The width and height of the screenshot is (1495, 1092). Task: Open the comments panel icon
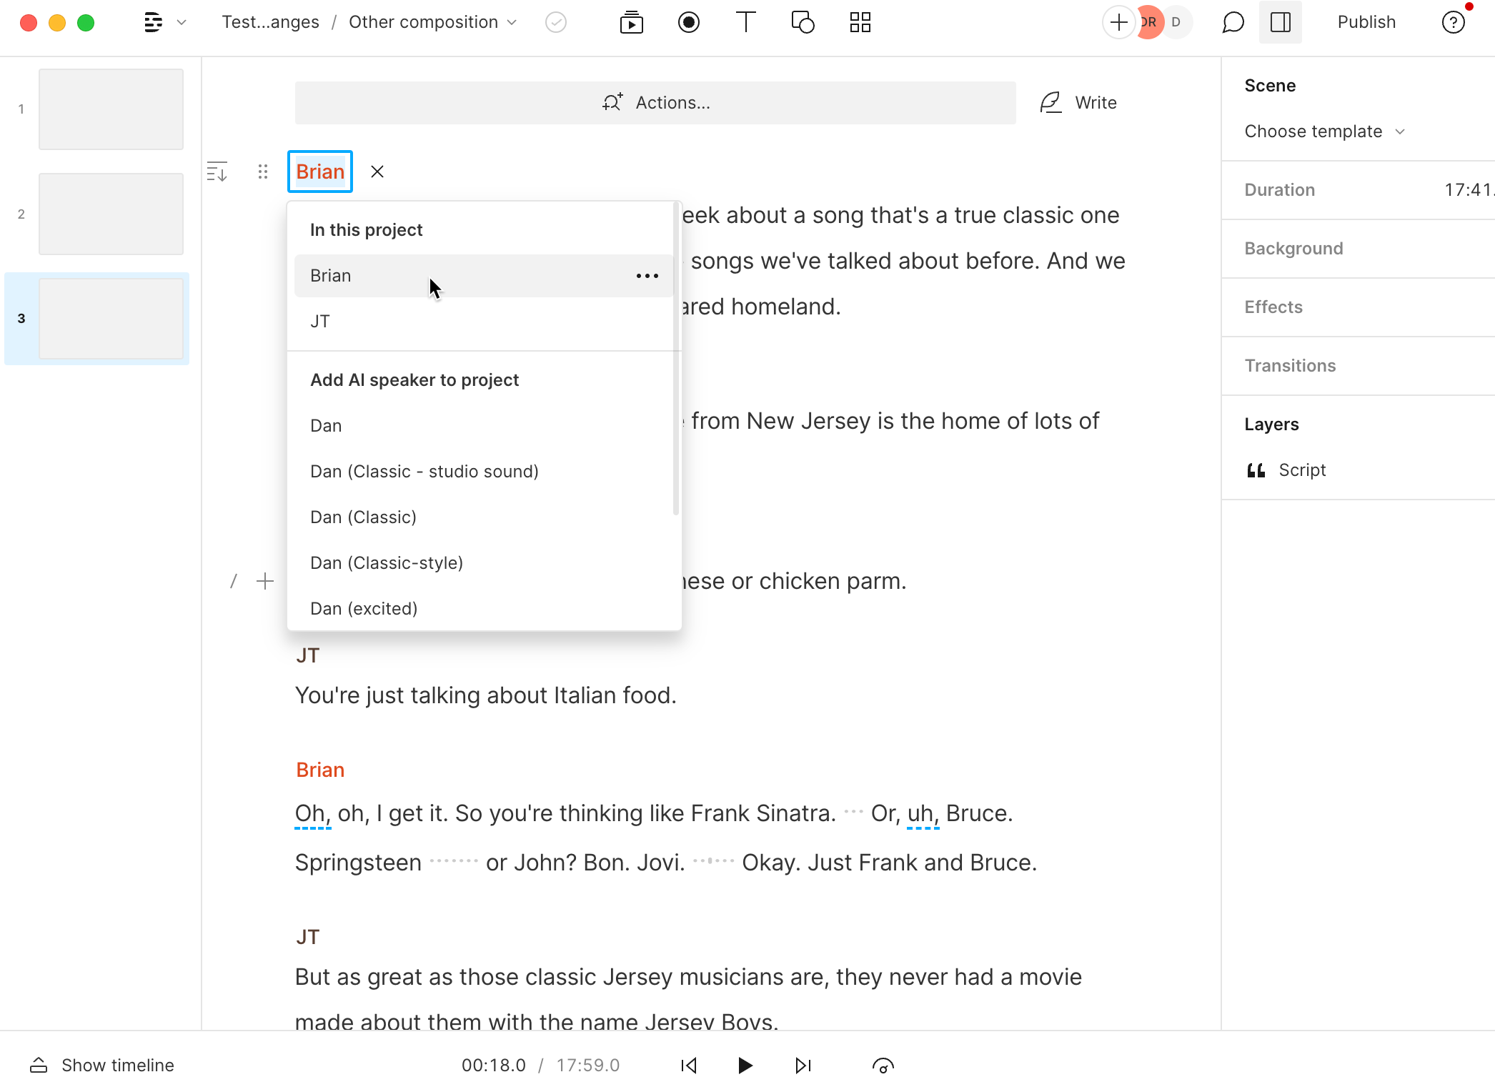coord(1233,22)
